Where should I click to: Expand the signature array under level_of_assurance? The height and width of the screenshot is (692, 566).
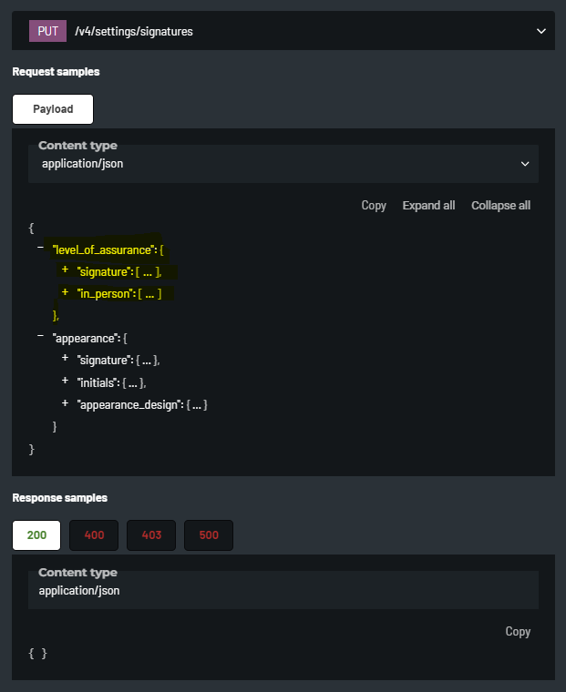[x=66, y=270]
